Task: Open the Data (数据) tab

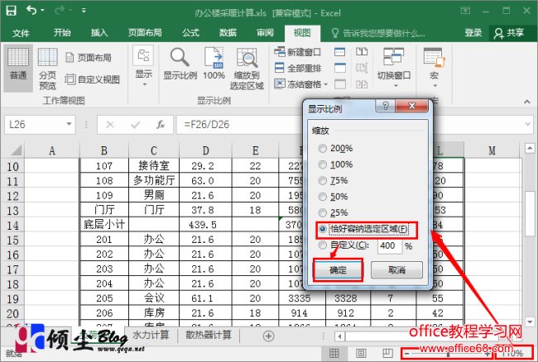Action: pos(228,33)
